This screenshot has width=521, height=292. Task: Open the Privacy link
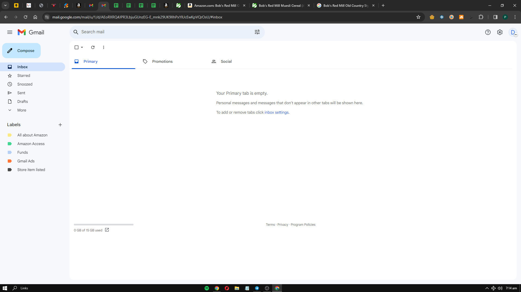click(x=283, y=225)
